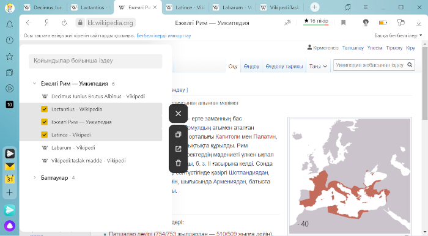Switch to the Labarum browser tab
This screenshot has width=428, height=236.
[232, 7]
